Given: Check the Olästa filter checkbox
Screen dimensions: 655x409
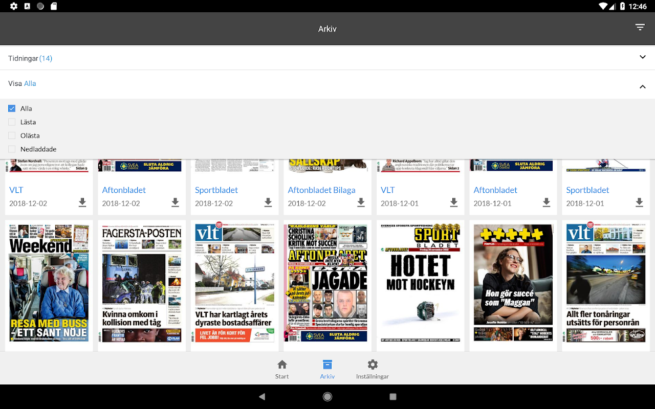Looking at the screenshot, I should (12, 135).
